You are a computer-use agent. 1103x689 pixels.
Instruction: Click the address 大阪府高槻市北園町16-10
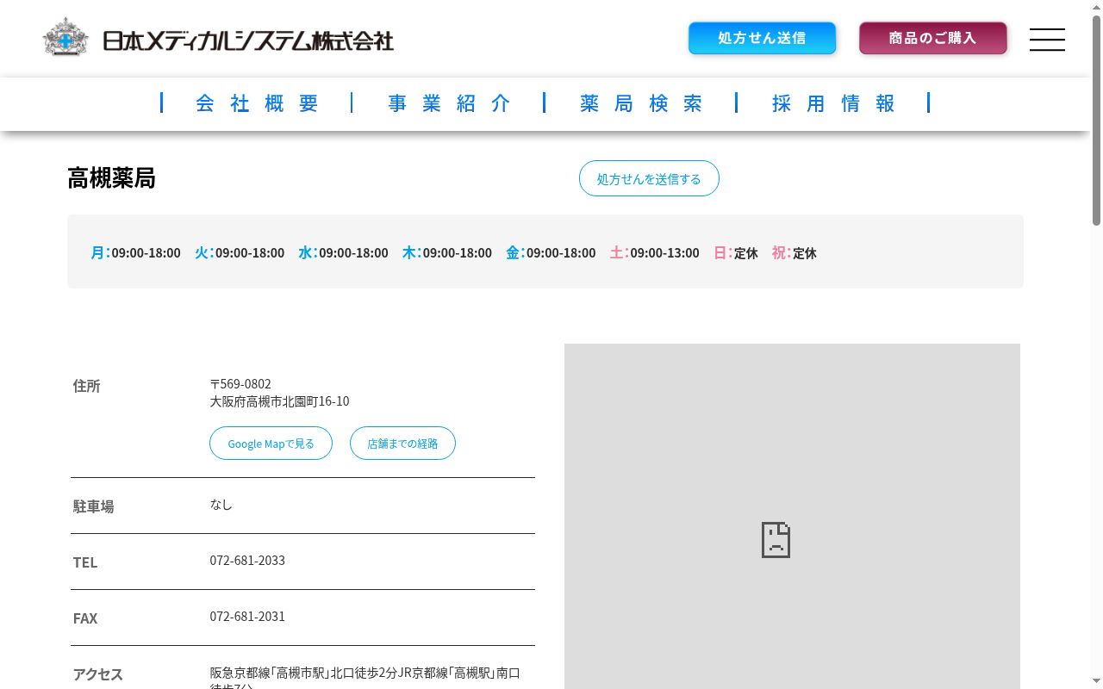[279, 401]
